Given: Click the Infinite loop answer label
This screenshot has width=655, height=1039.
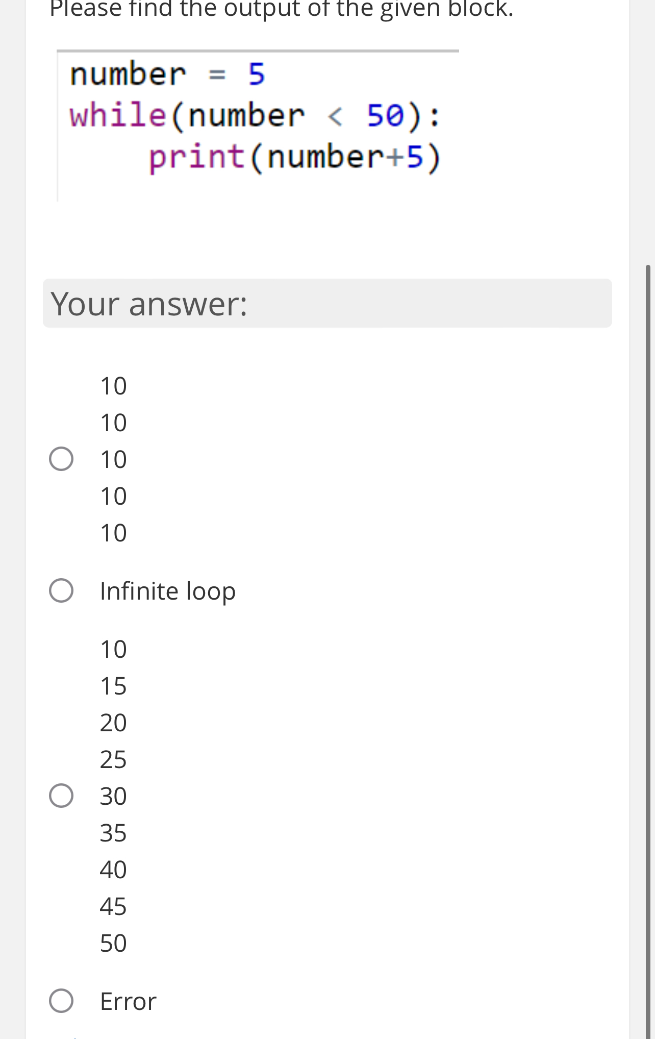Looking at the screenshot, I should coord(167,590).
